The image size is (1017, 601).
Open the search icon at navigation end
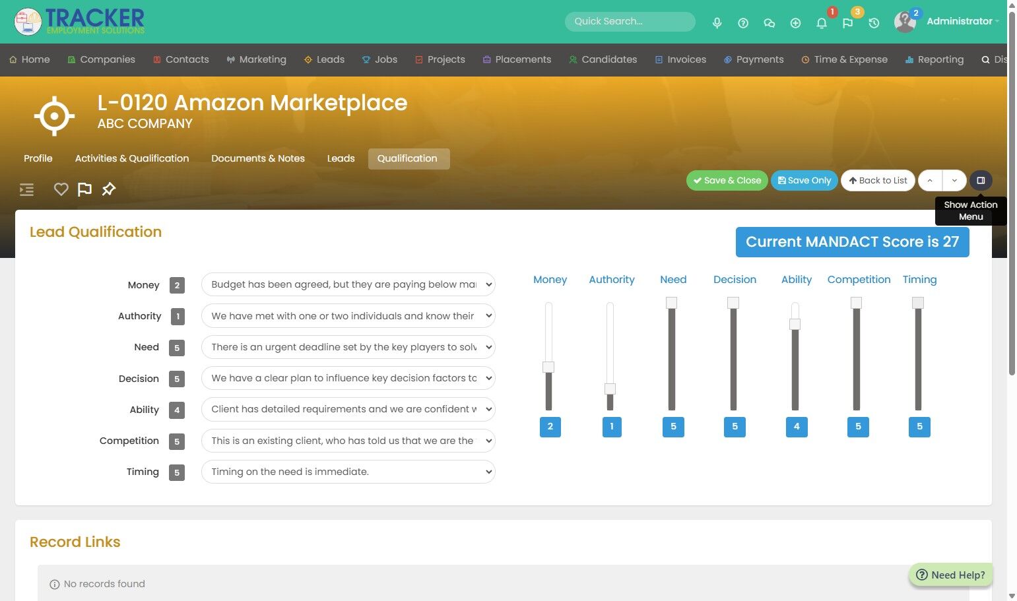[985, 59]
